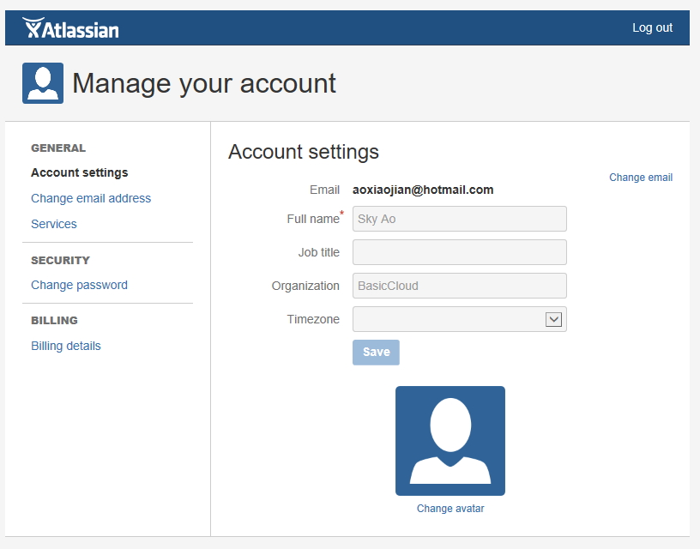Open Change email address in the sidebar

tap(91, 198)
